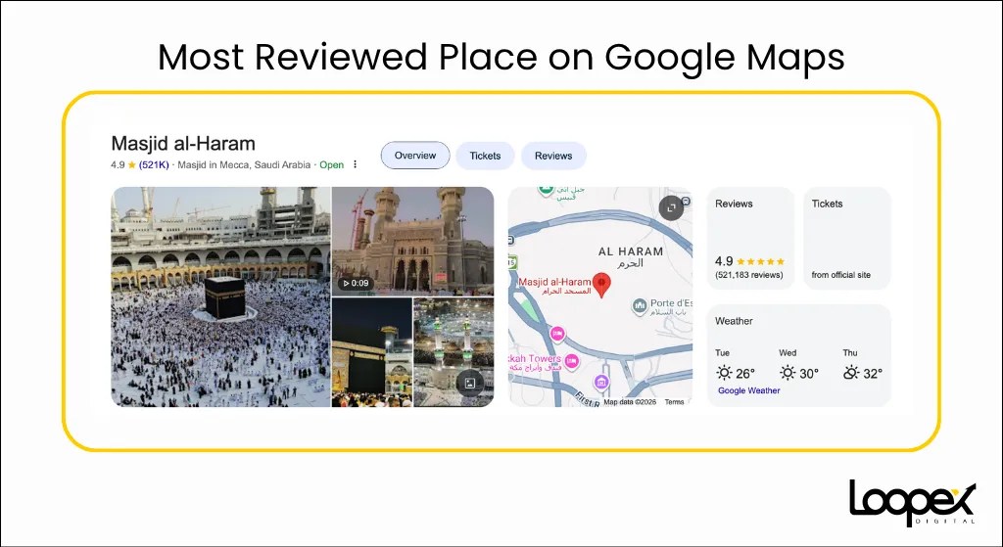Click the Porte d'Es landmark marker
The width and height of the screenshot is (1003, 547).
[640, 306]
